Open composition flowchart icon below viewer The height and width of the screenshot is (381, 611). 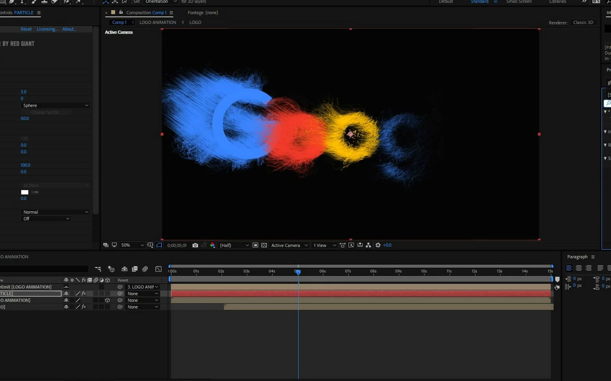pyautogui.click(x=368, y=245)
